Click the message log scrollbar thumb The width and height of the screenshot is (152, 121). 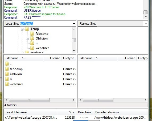pos(146,12)
